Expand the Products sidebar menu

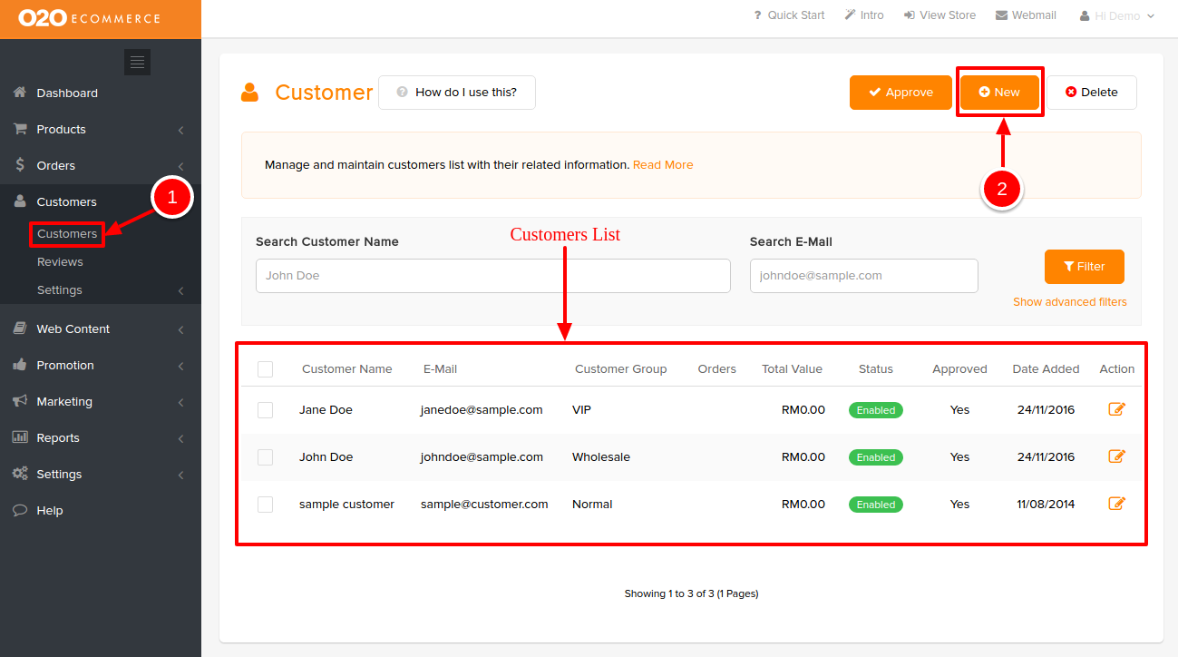[x=61, y=129]
